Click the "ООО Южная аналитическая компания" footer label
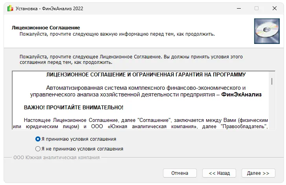The image size is (286, 185). pyautogui.click(x=57, y=157)
